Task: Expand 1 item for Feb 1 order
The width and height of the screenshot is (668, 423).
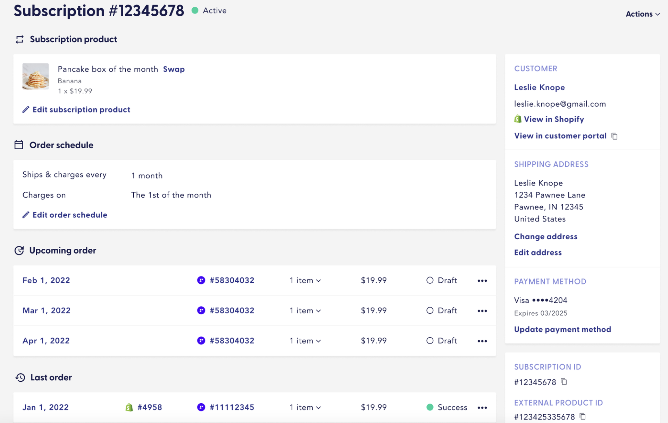Action: 305,281
